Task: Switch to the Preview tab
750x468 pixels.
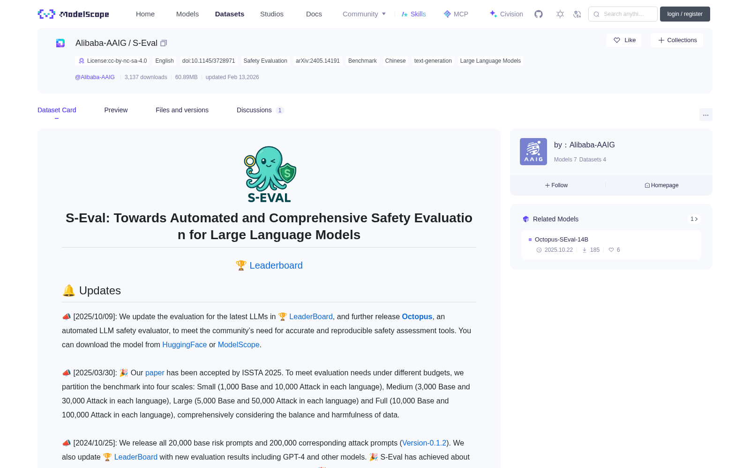Action: pos(116,110)
